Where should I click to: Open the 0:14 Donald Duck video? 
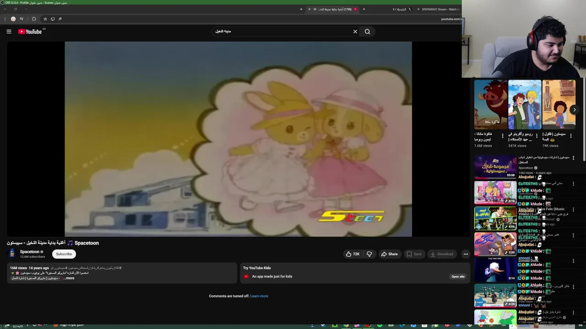tap(495, 270)
